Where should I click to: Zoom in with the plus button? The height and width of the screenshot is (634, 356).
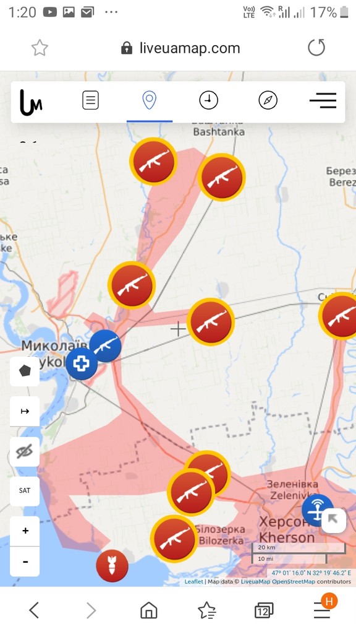coord(25,531)
